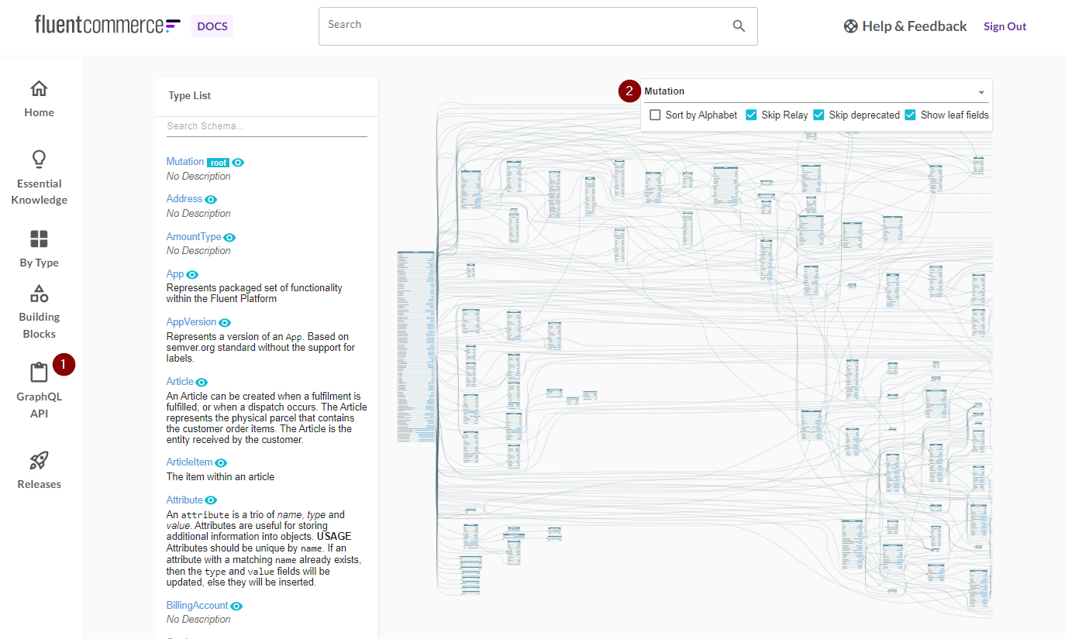Open the AppVersion type link

(x=191, y=322)
